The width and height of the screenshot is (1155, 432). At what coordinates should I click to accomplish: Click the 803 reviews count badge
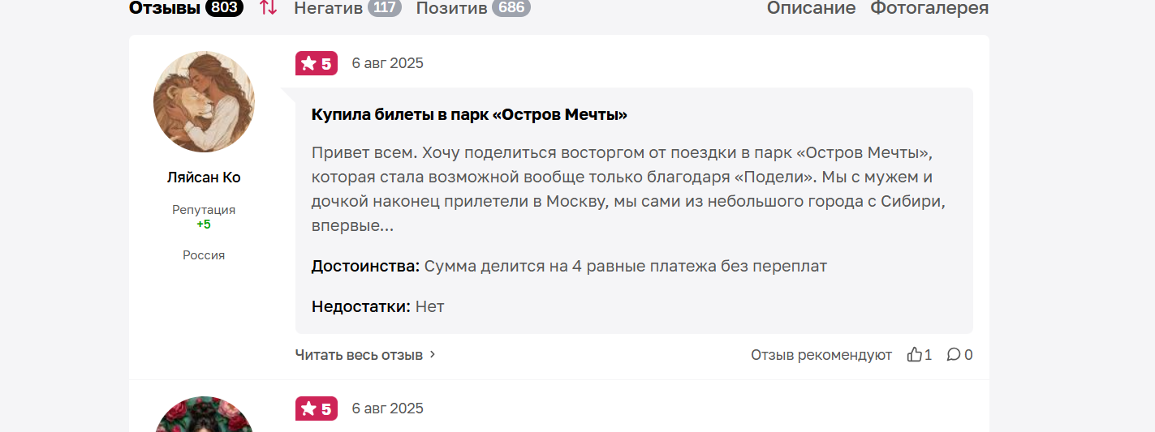(224, 8)
